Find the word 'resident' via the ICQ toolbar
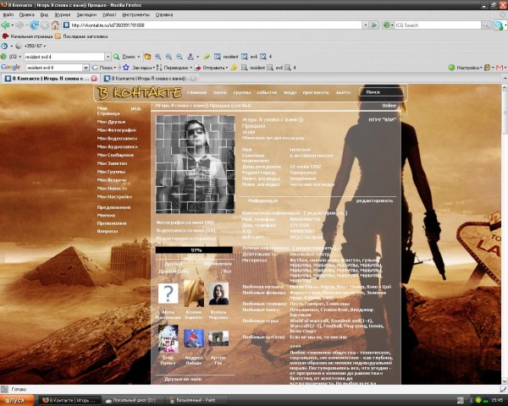The image size is (508, 406). click(x=226, y=57)
